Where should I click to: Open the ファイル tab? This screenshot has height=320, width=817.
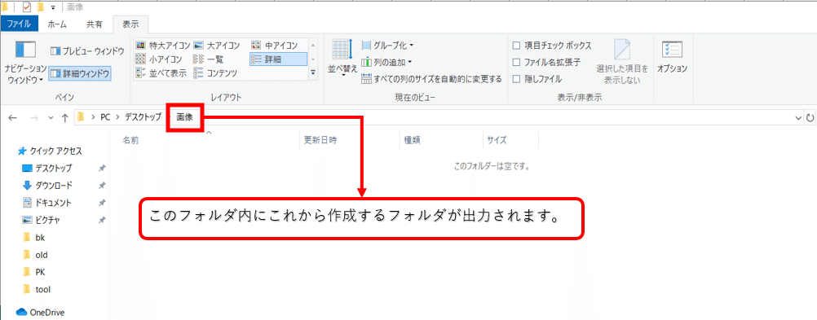20,24
